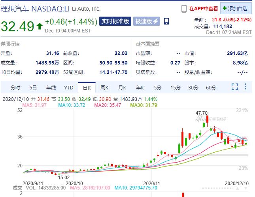
Task: Click the MA20: 35.47 indicator label
Action: [108, 105]
